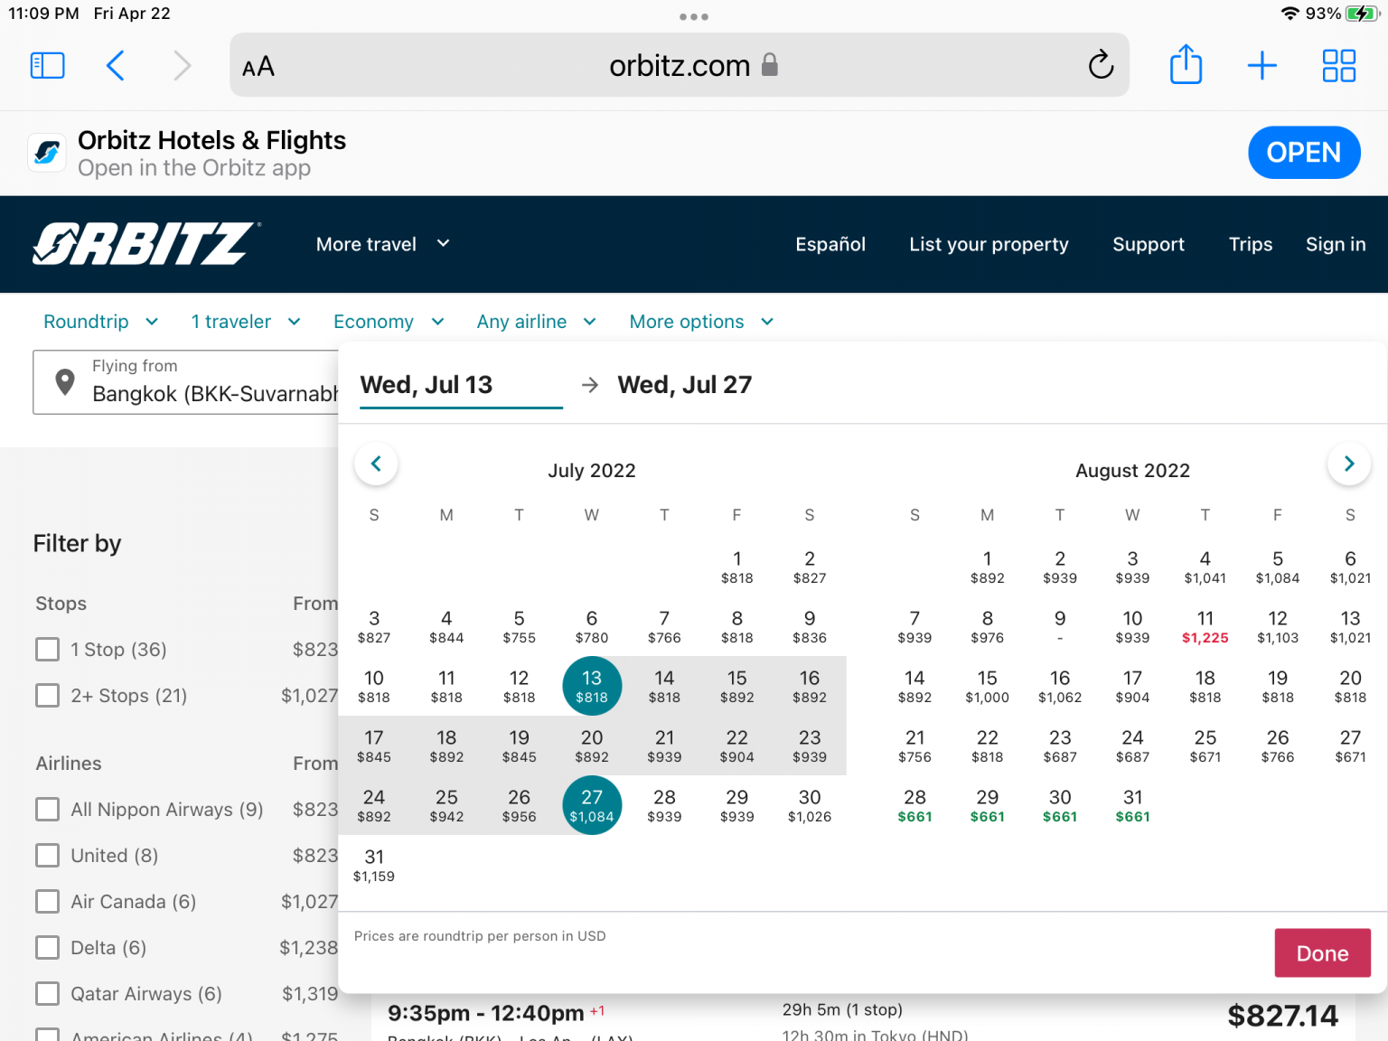Click the location pin in Flying from
1388x1041 pixels.
(65, 381)
